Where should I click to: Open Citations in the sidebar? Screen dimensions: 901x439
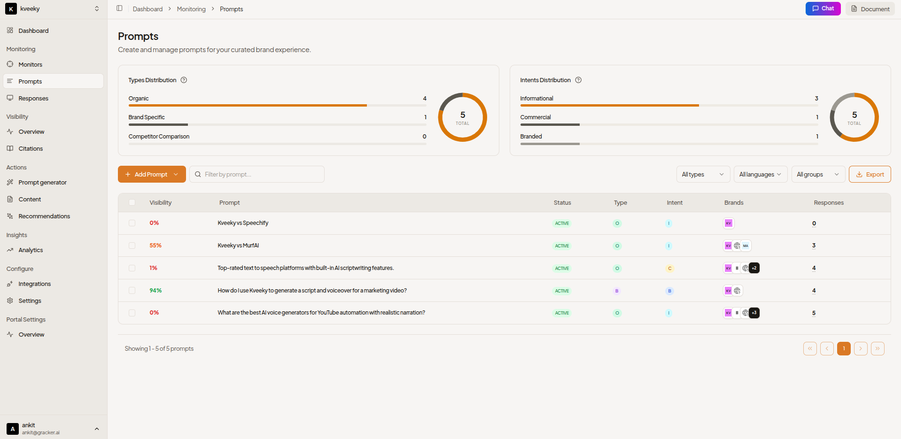pos(31,149)
